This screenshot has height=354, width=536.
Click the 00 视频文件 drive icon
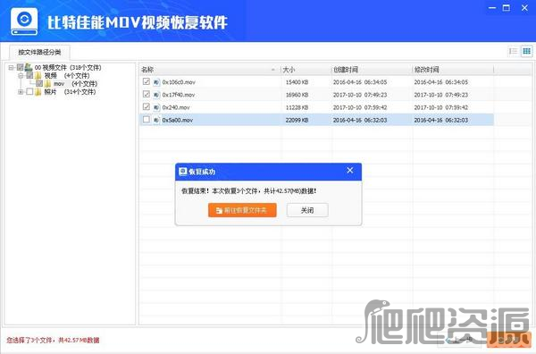[x=29, y=67]
